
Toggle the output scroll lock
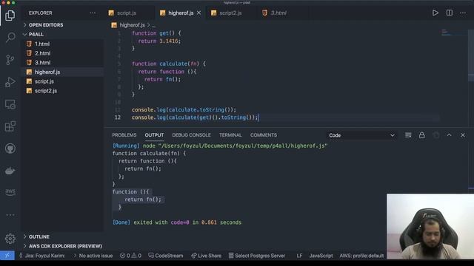(x=421, y=135)
